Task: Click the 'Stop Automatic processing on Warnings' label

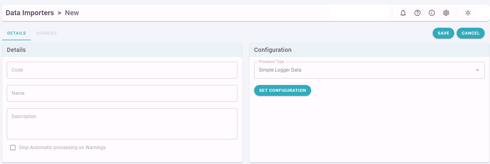Action: [x=62, y=148]
